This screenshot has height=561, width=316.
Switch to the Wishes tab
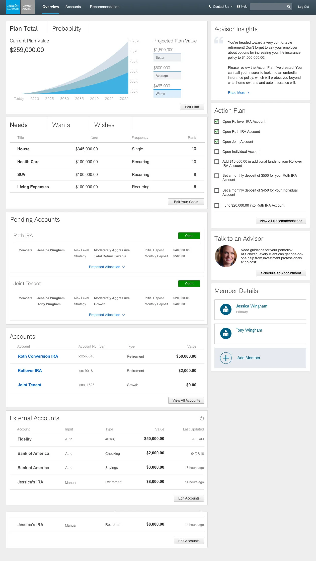[104, 125]
